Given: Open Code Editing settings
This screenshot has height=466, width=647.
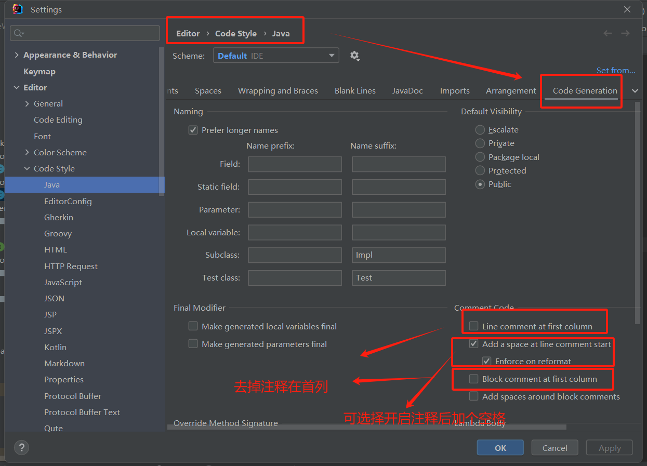Looking at the screenshot, I should pyautogui.click(x=58, y=120).
